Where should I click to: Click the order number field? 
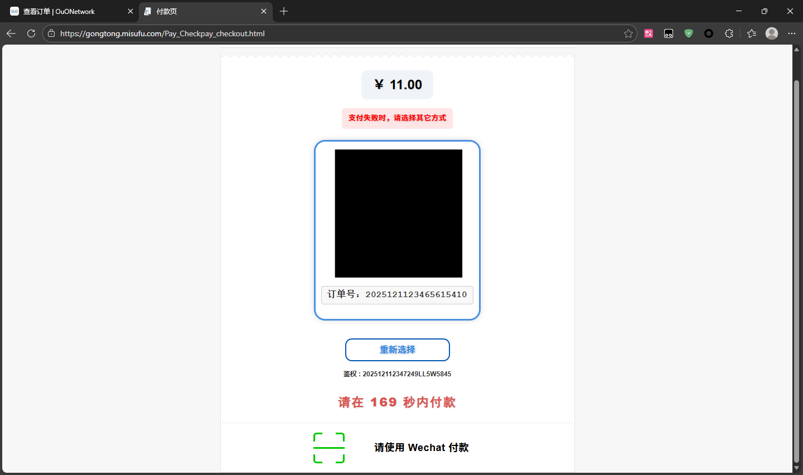coord(397,295)
